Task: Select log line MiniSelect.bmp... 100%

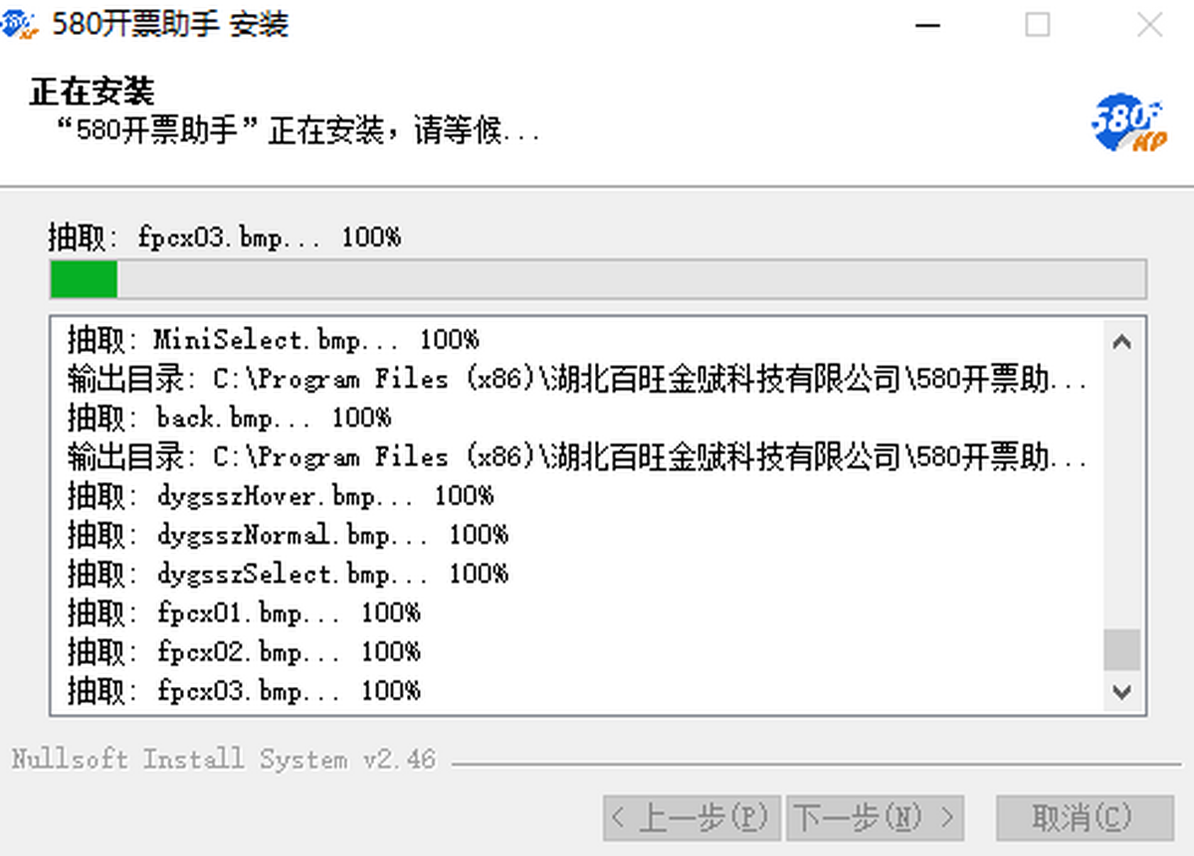Action: pos(274,340)
